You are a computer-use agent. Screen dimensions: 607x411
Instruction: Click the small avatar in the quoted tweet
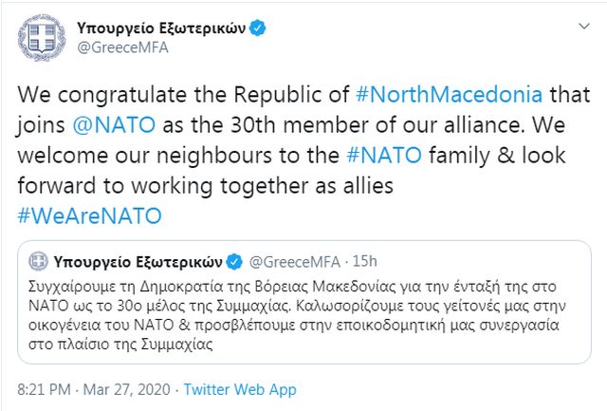coord(38,260)
